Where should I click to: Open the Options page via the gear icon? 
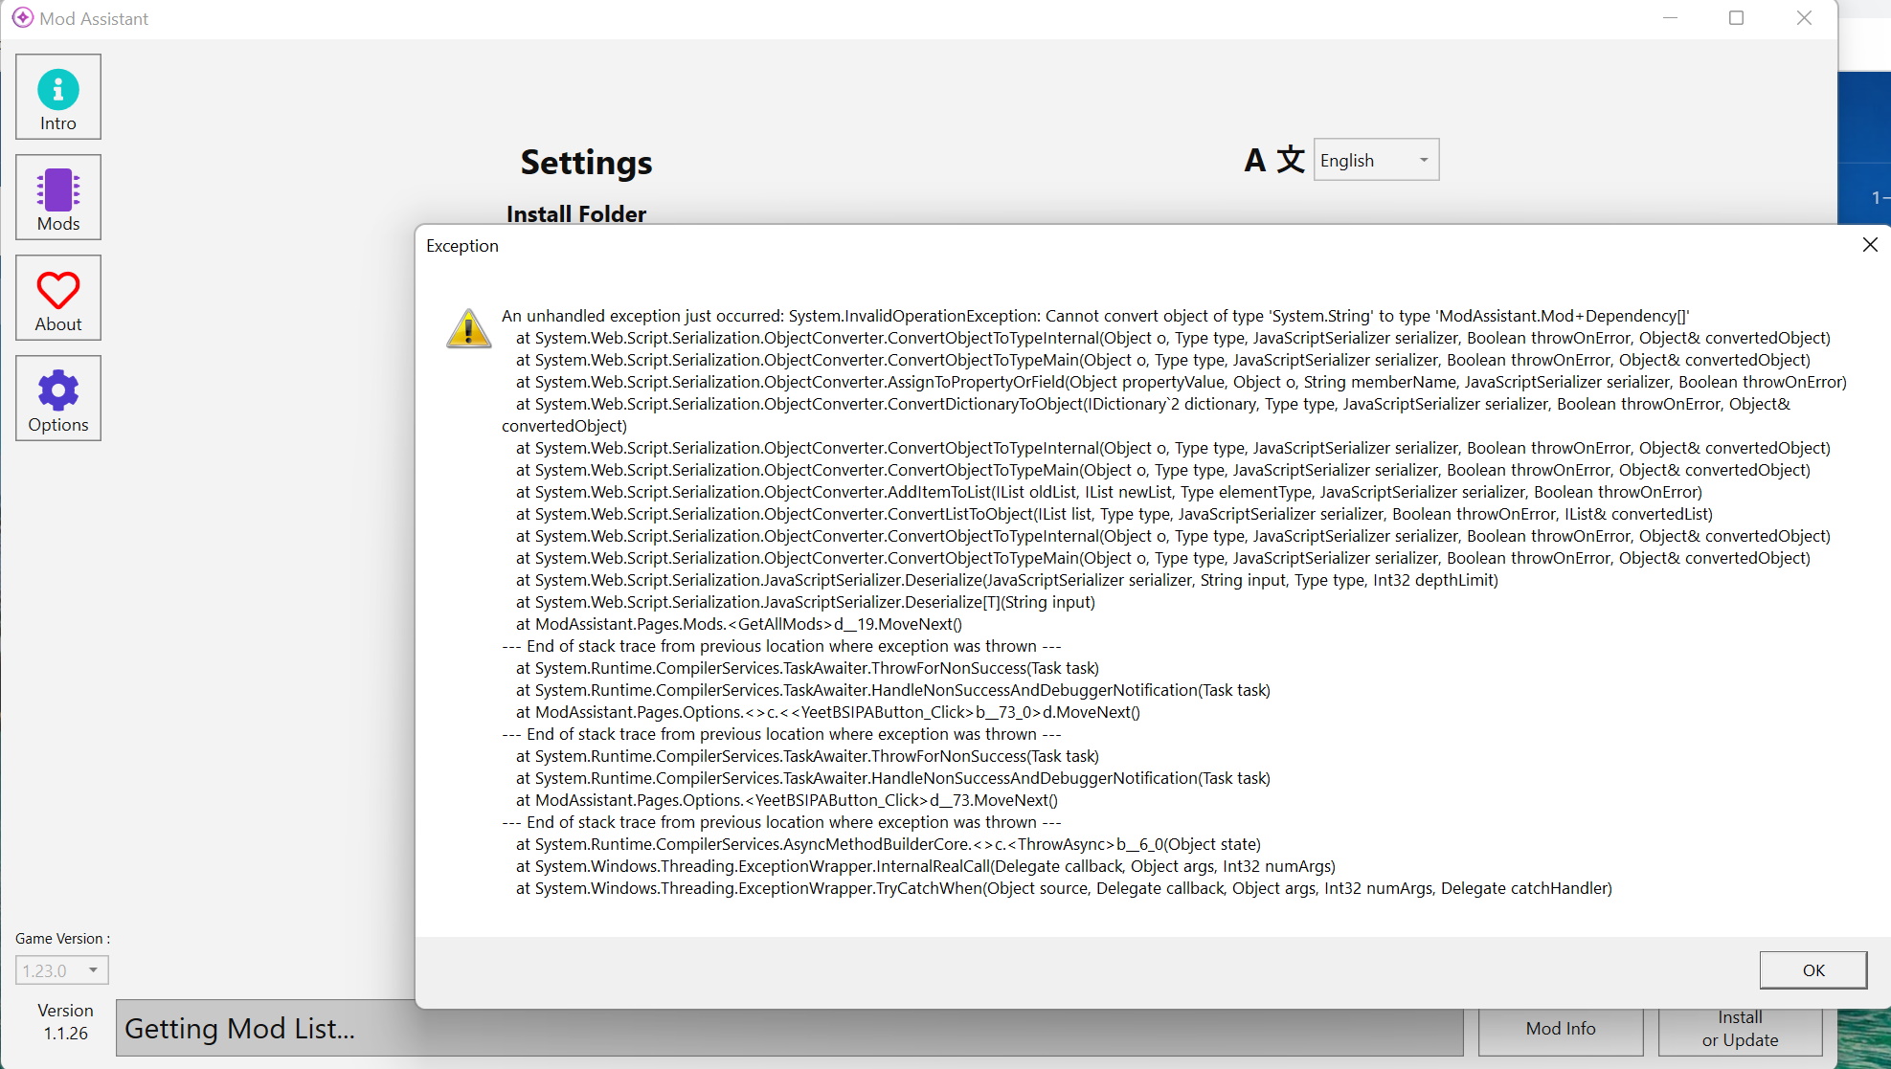(x=58, y=398)
